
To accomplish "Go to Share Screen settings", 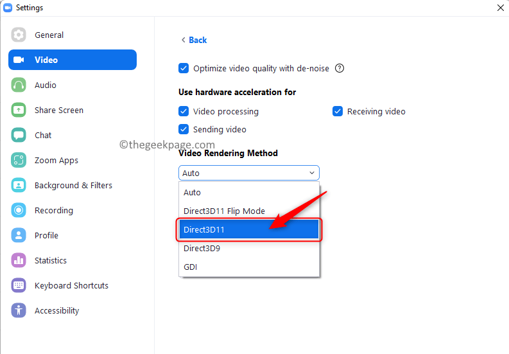I will (59, 110).
